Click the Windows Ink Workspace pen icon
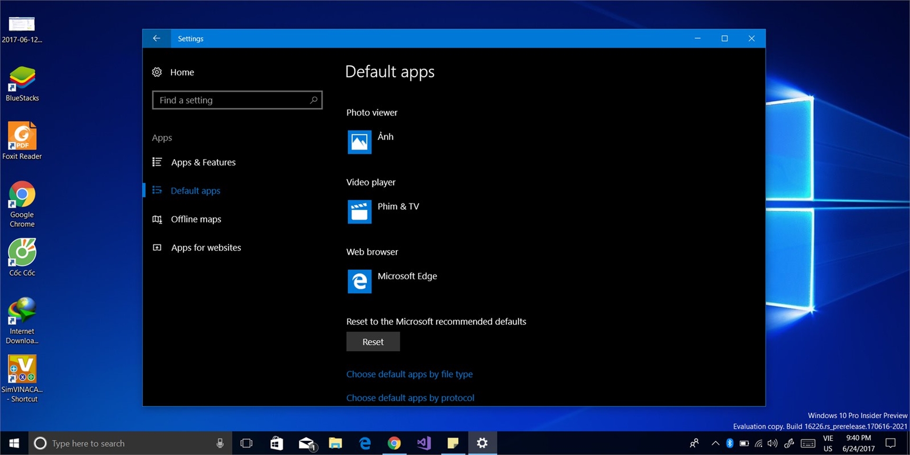Viewport: 910px width, 455px height. click(789, 443)
